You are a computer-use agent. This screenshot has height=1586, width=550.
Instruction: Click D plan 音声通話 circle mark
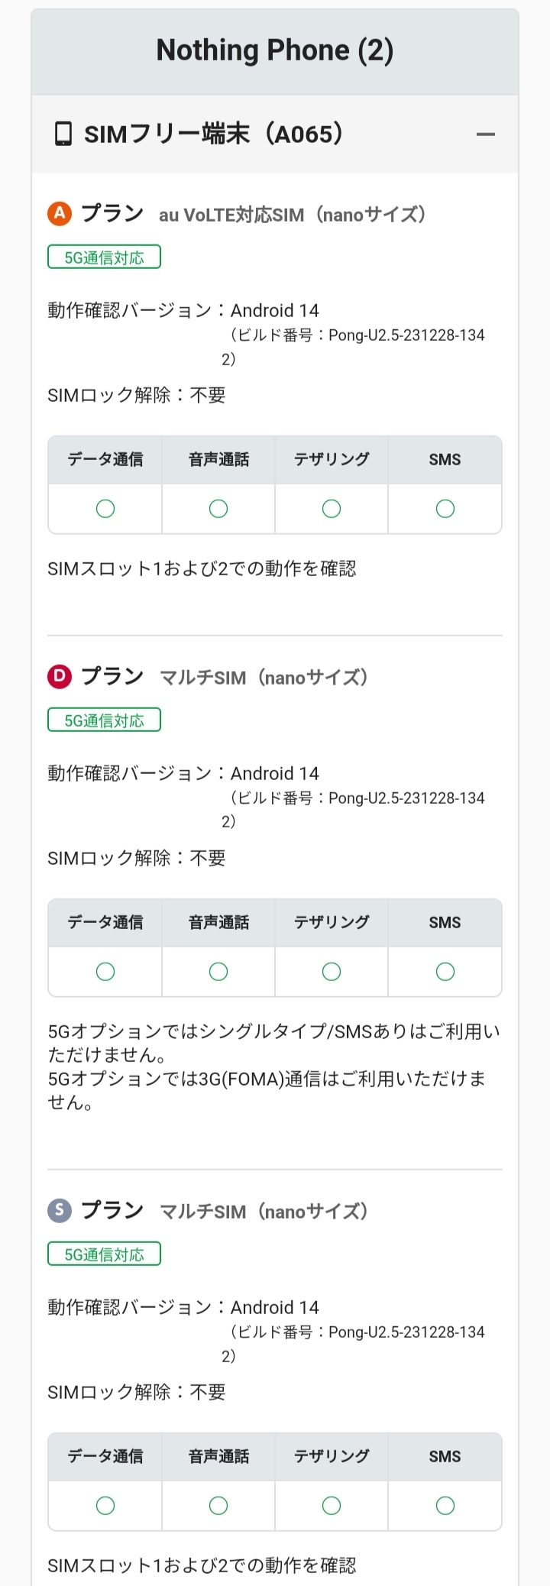218,972
